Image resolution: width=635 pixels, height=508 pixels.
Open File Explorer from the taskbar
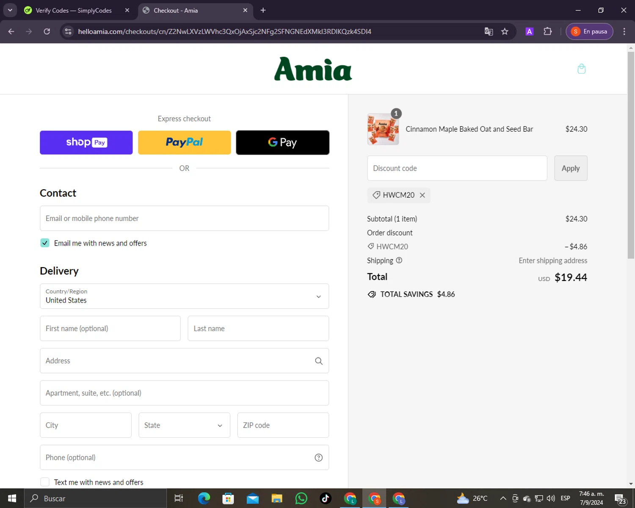click(277, 498)
